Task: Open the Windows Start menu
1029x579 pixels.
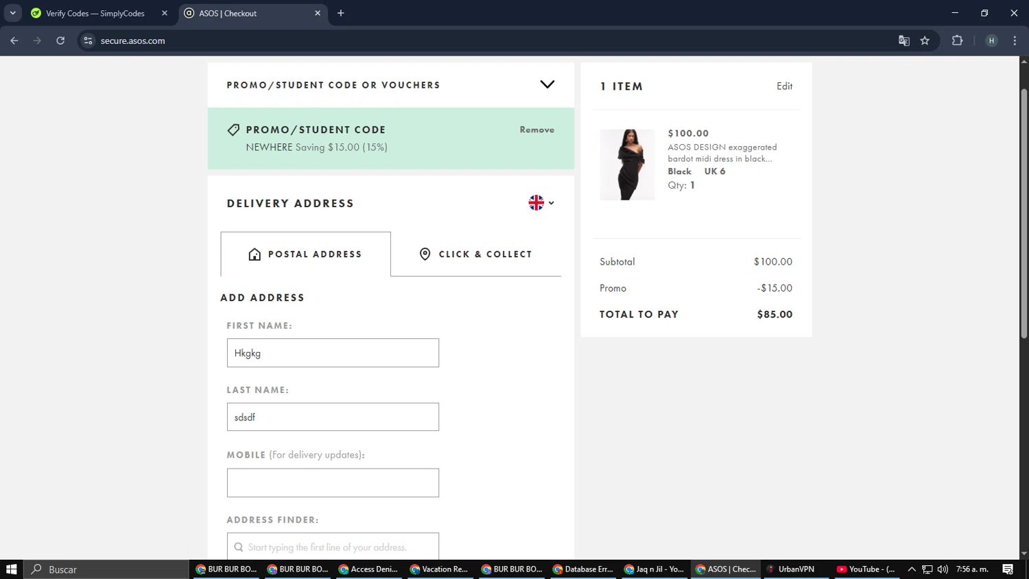Action: tap(11, 569)
